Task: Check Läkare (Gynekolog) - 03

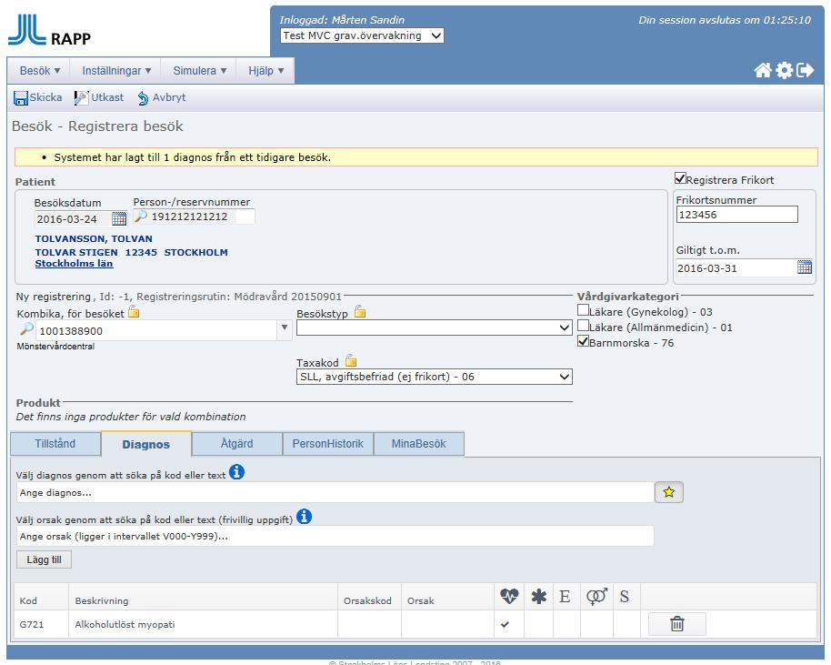Action: pos(583,310)
